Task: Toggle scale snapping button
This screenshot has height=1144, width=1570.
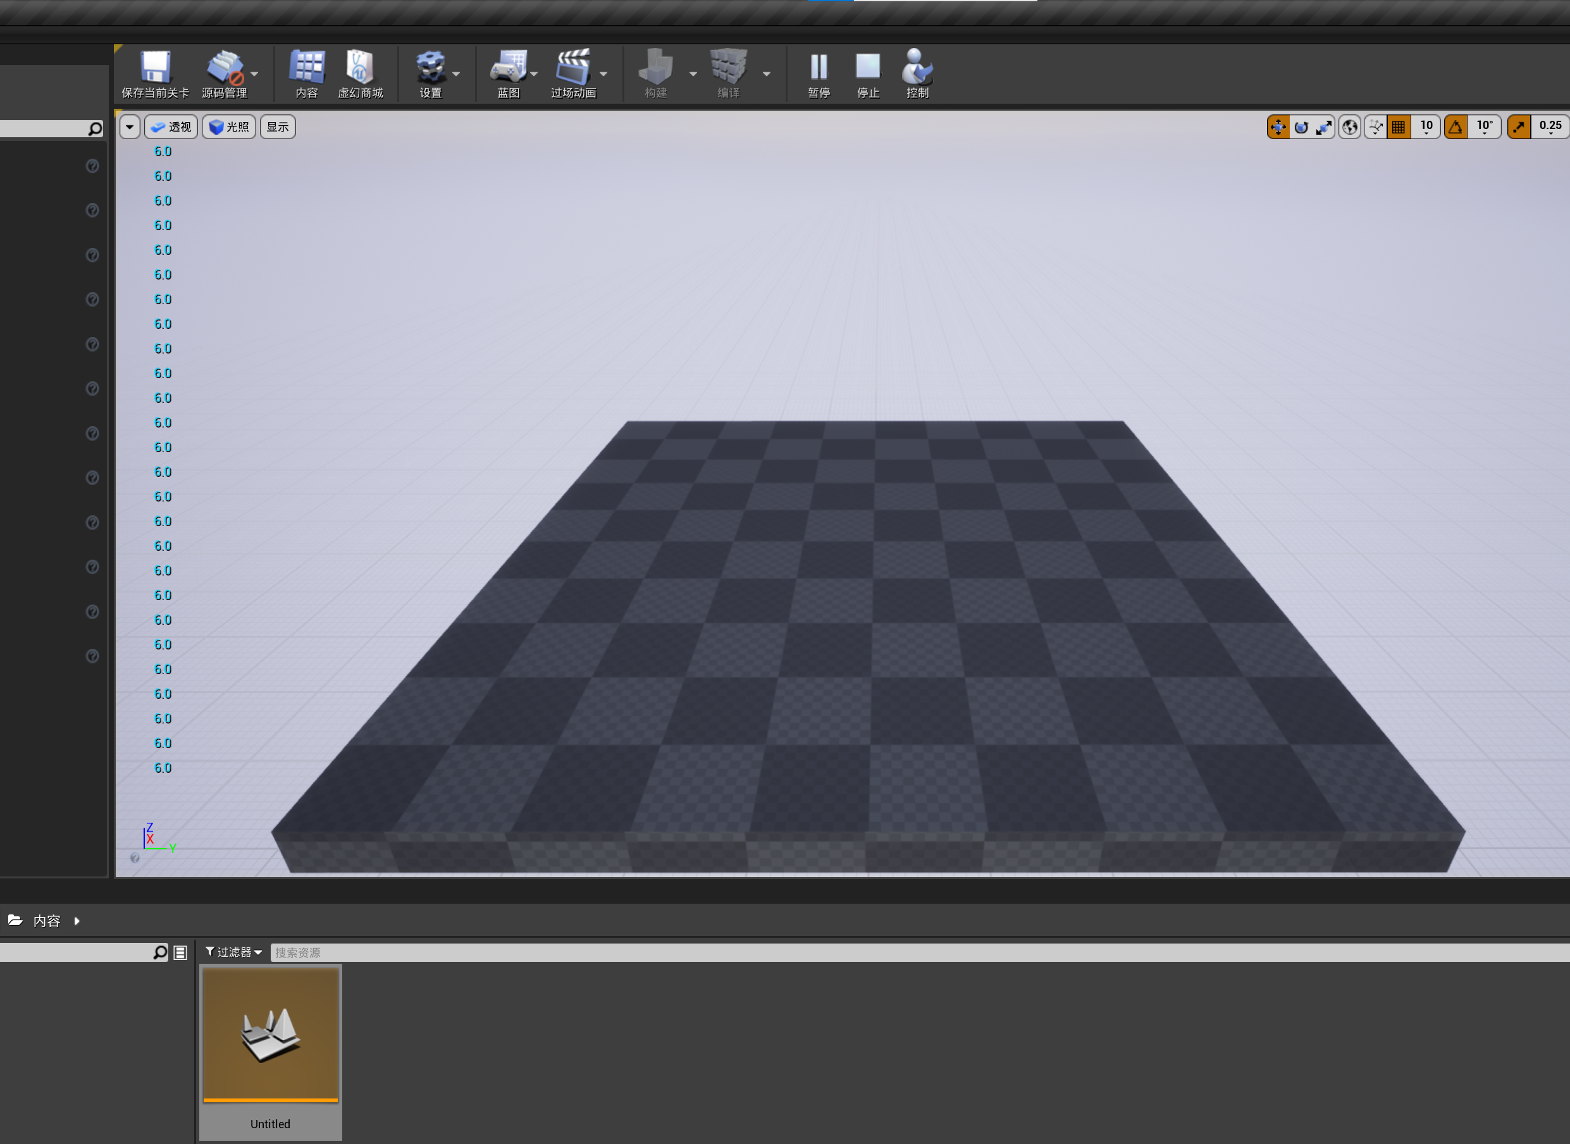Action: click(x=1519, y=127)
